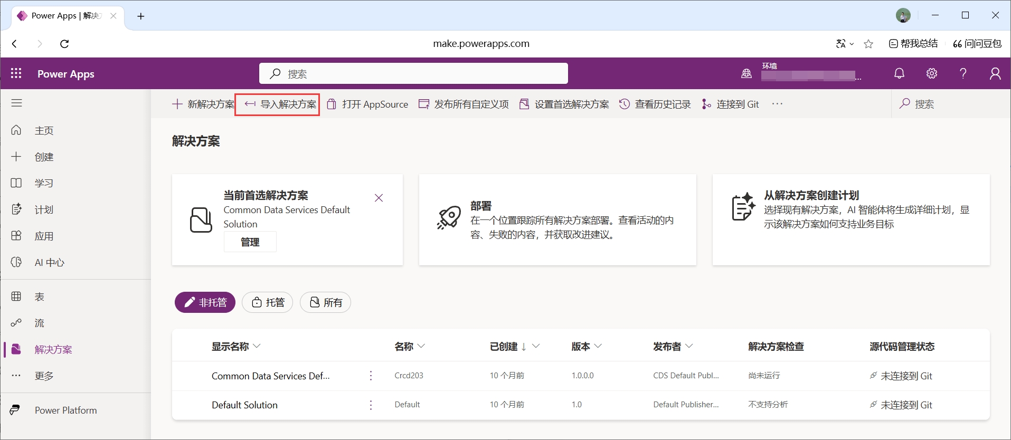Open the app launcher waffle icon
The width and height of the screenshot is (1011, 440).
(x=16, y=73)
